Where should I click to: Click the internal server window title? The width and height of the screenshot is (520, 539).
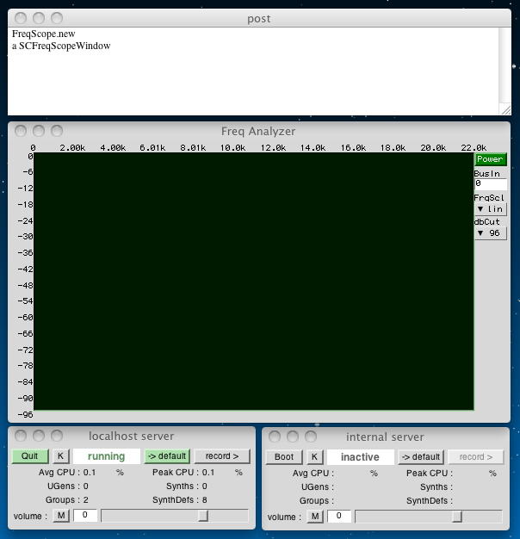point(385,437)
